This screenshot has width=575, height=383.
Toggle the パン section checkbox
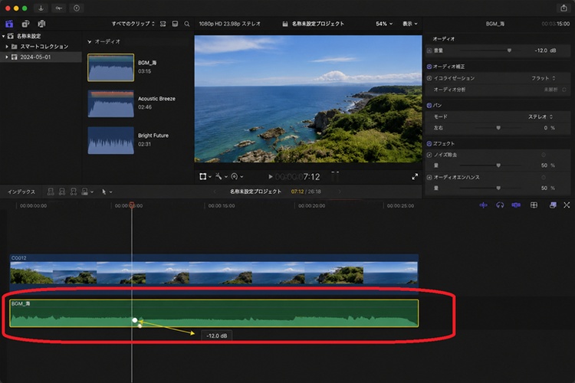[429, 106]
